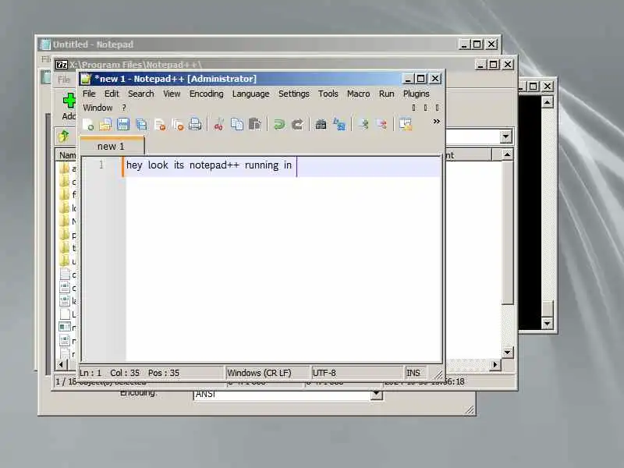Open the Search menu
Screen dimensions: 624x468
[x=141, y=94]
